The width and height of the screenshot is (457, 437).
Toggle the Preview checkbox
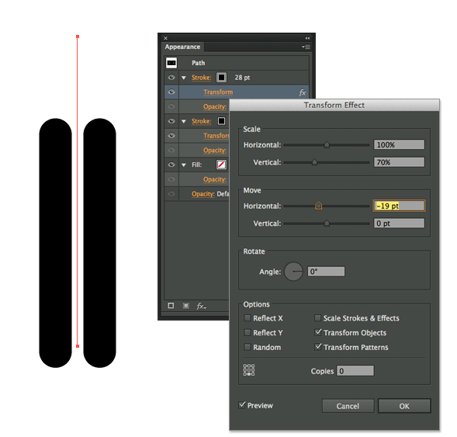pos(242,405)
